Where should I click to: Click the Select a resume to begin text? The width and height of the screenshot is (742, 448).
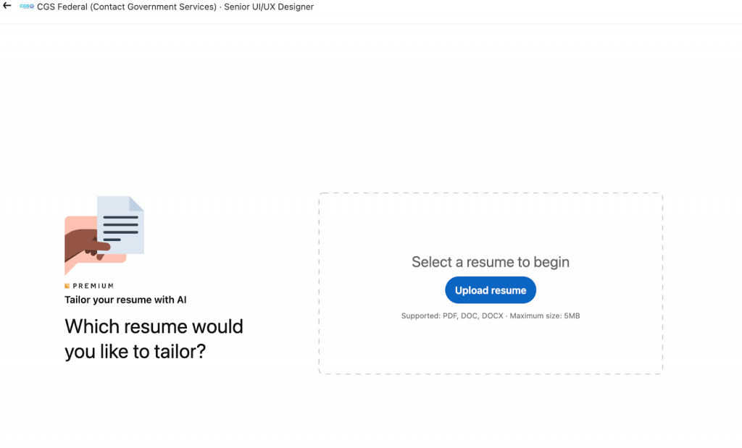pyautogui.click(x=491, y=262)
